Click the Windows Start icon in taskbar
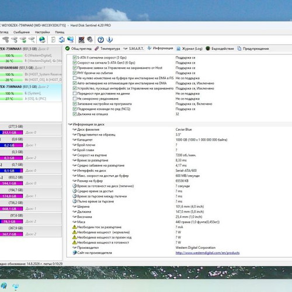292x292 pixels. (4, 286)
